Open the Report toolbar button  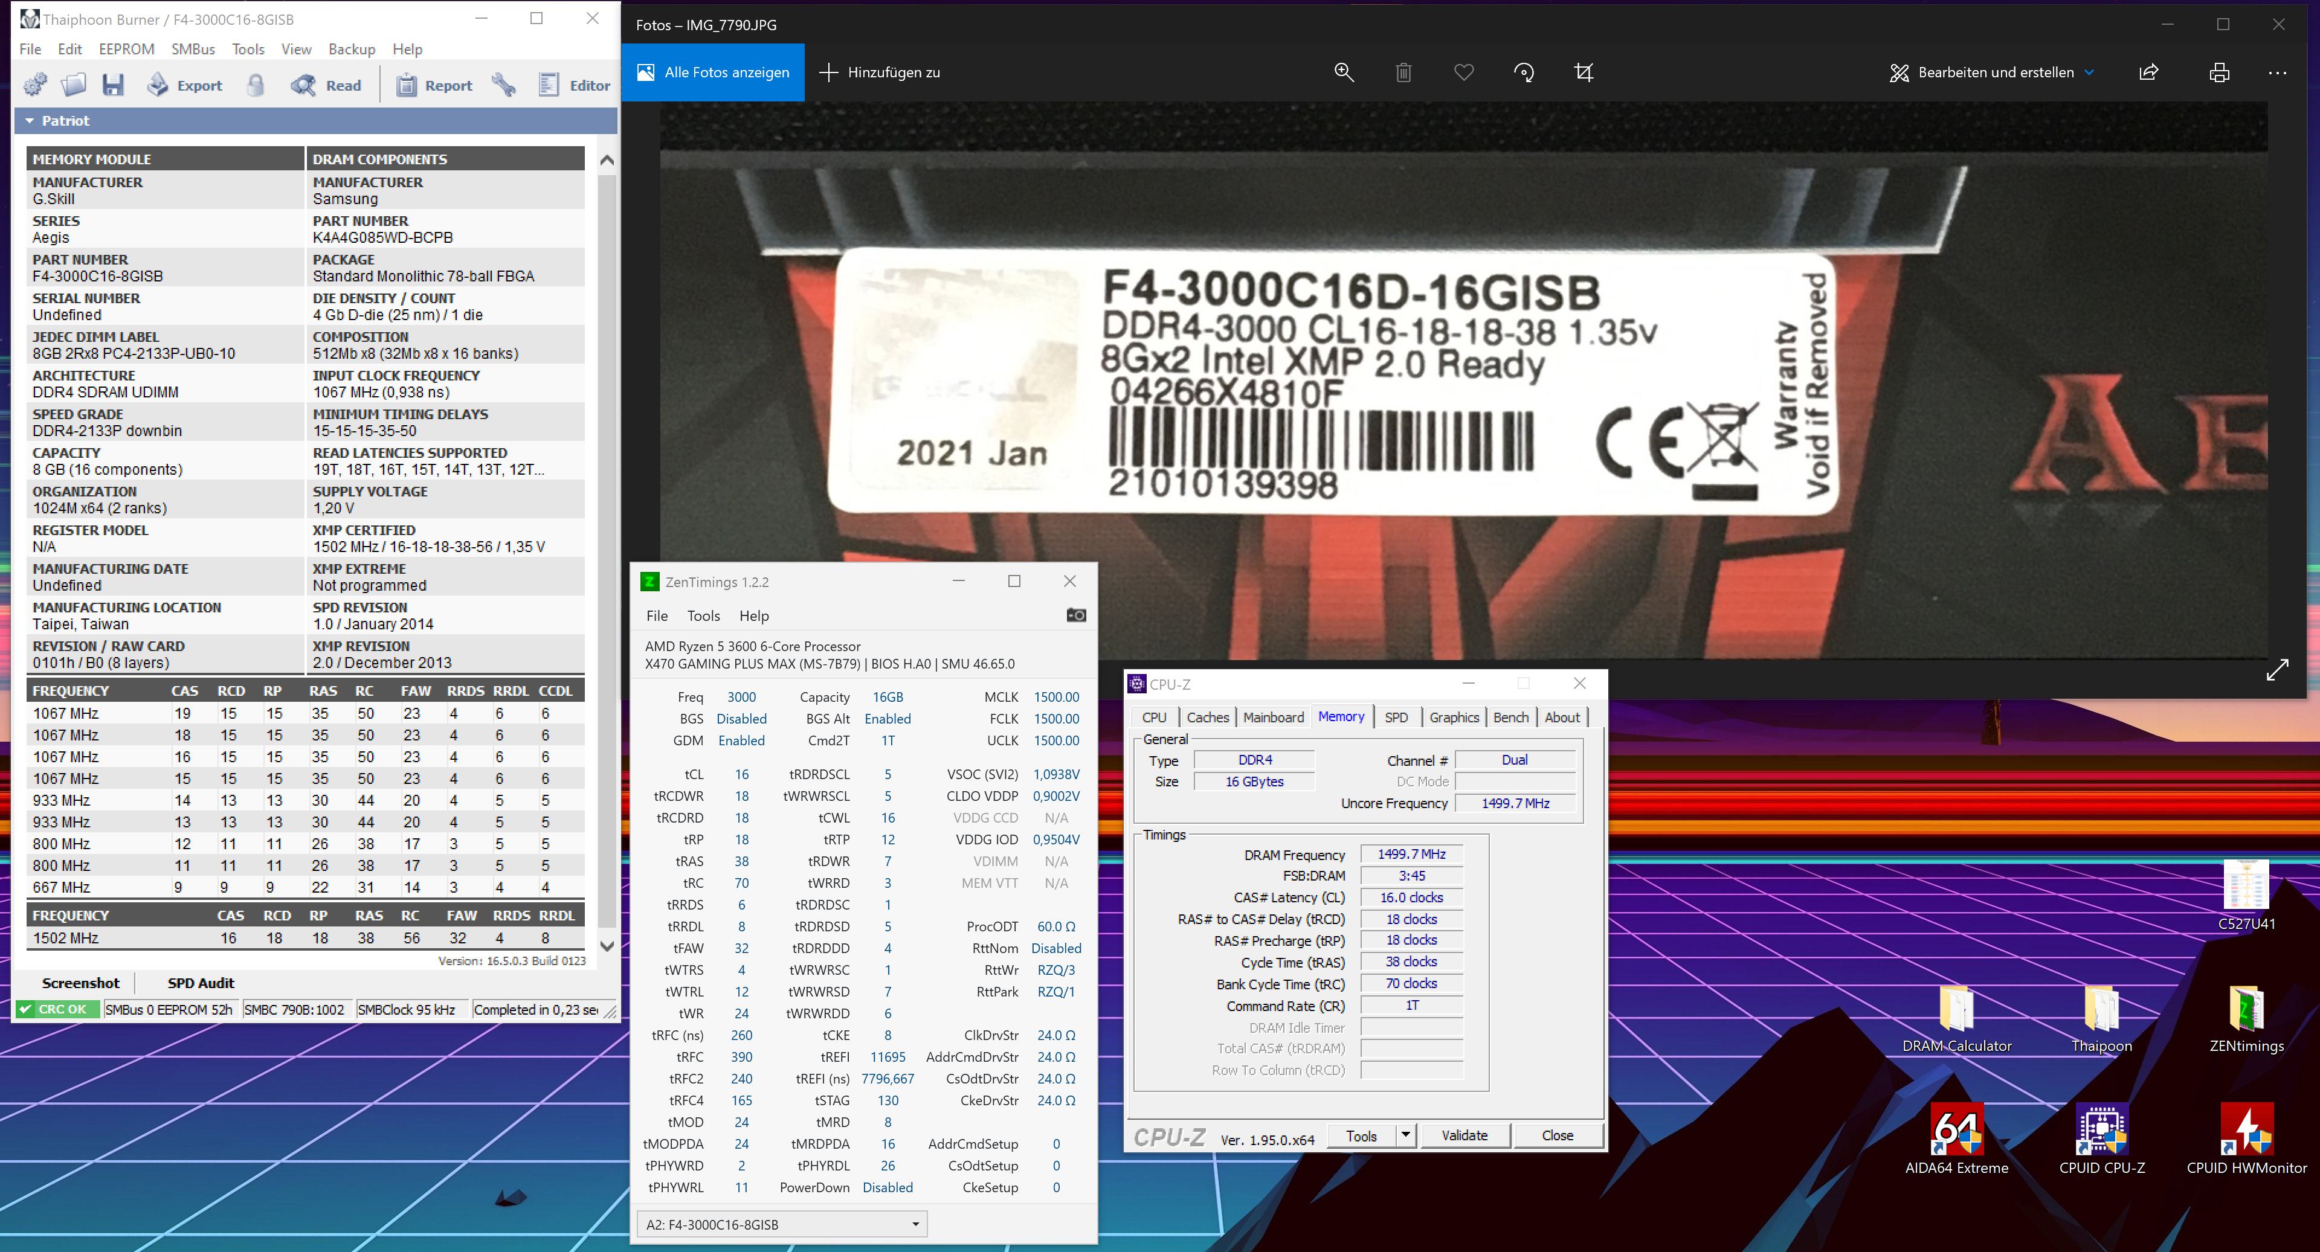[x=435, y=86]
